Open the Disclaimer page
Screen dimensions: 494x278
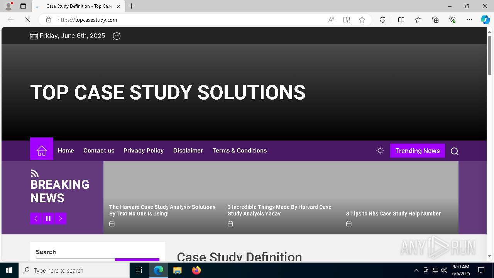pyautogui.click(x=188, y=151)
